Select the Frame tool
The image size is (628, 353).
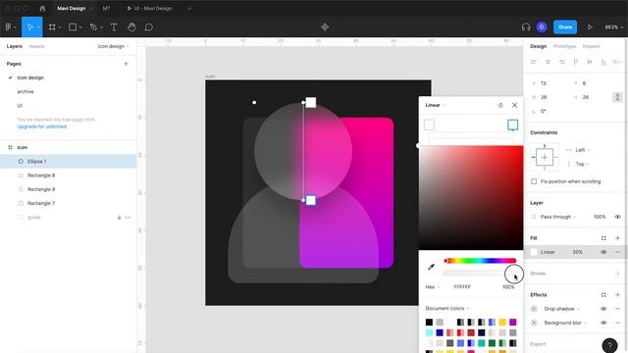52,27
